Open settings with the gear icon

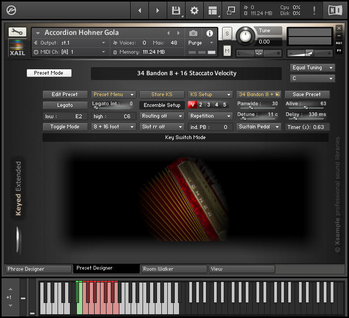coord(194,10)
